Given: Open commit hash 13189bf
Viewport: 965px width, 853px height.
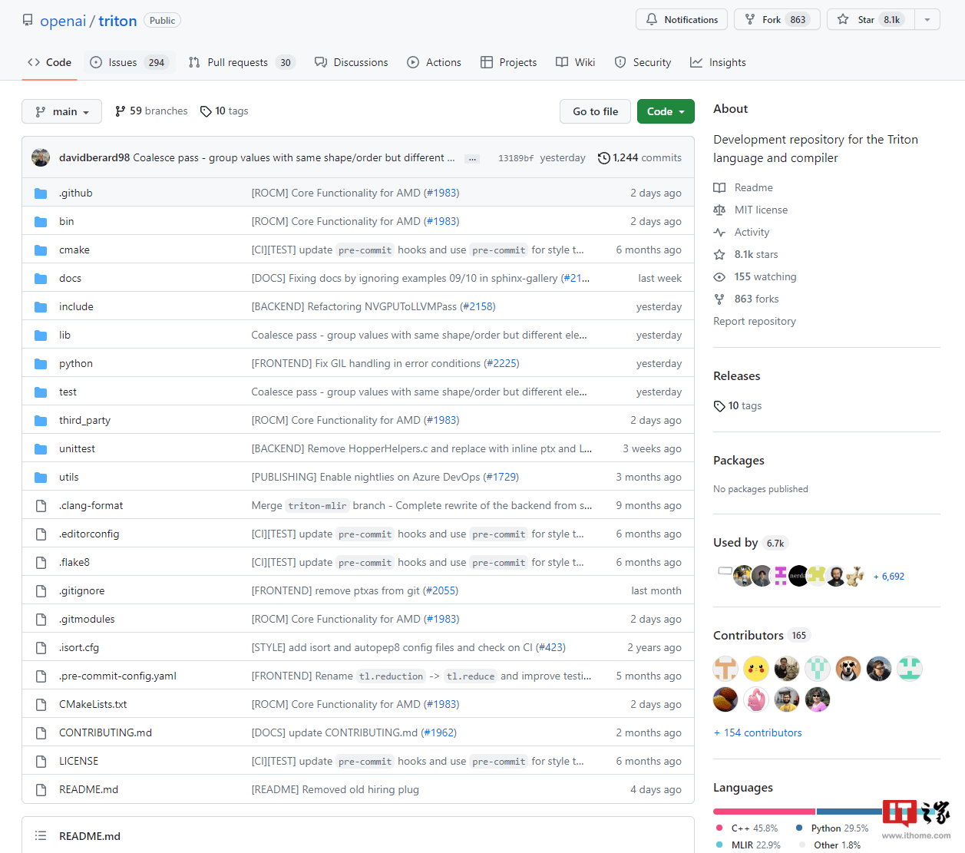Looking at the screenshot, I should click(516, 158).
